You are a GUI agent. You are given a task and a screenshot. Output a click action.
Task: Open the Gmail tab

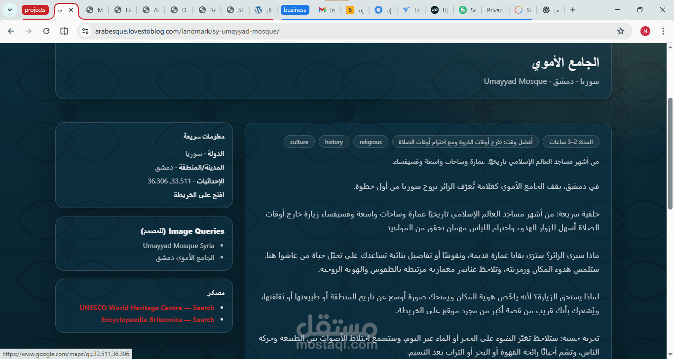click(327, 10)
